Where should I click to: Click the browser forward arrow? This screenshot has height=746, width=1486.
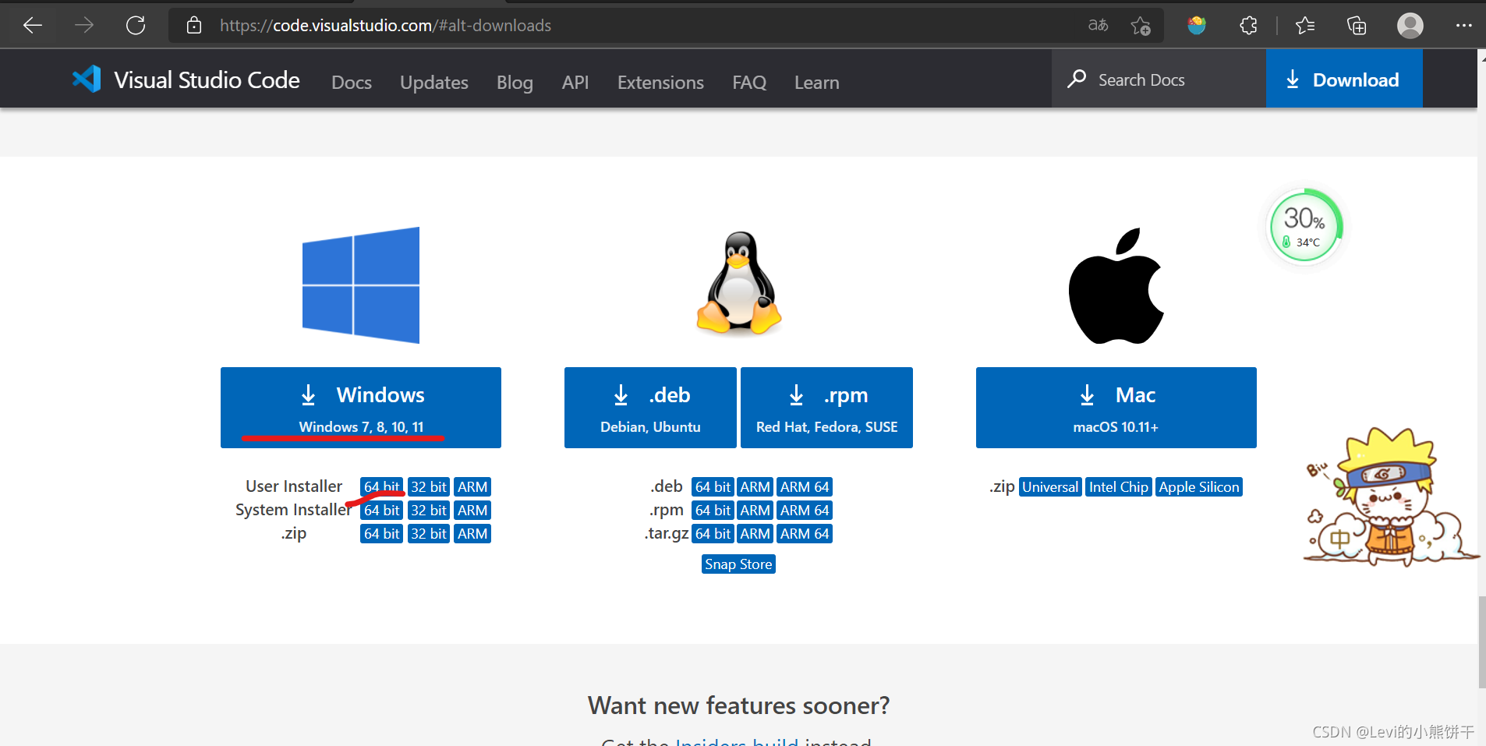(x=84, y=26)
